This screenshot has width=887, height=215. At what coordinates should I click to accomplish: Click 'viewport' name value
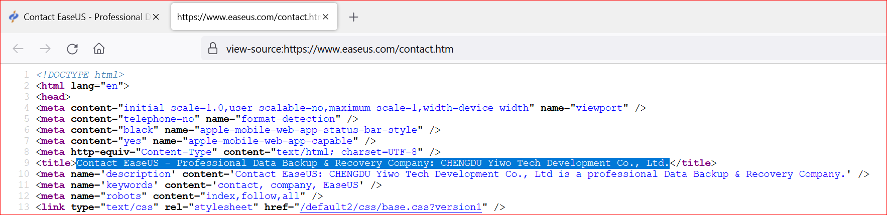(599, 108)
